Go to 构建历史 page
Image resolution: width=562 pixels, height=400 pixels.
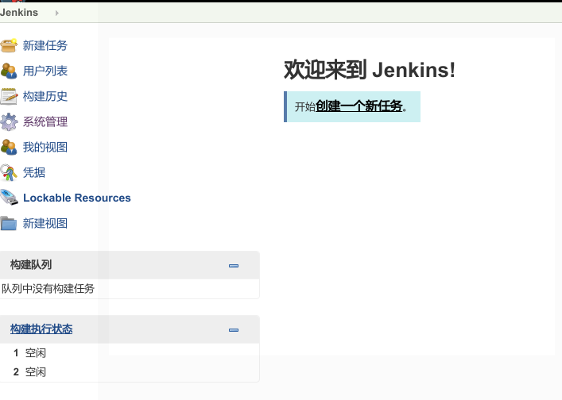pyautogui.click(x=45, y=96)
